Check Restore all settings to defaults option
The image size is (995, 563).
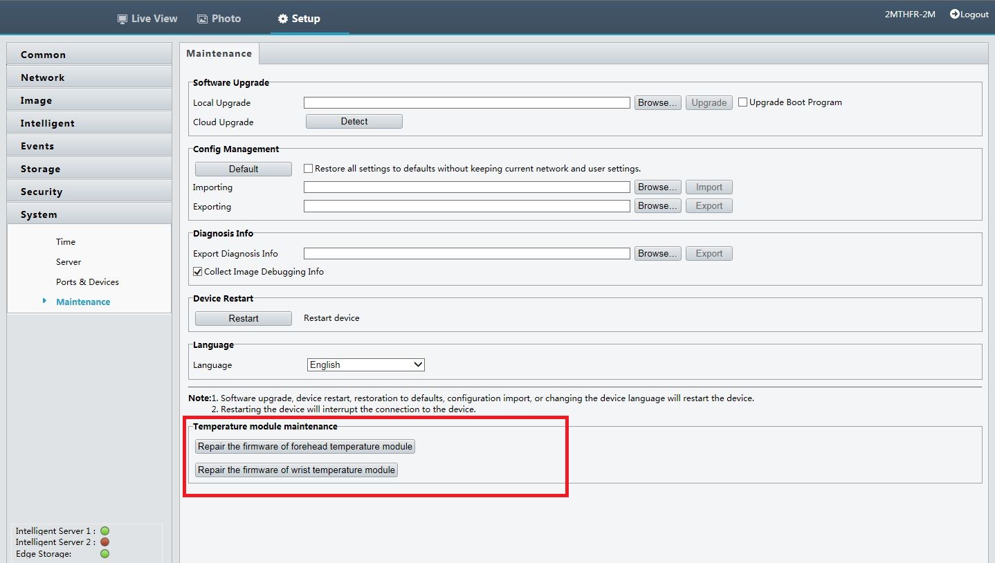click(308, 169)
